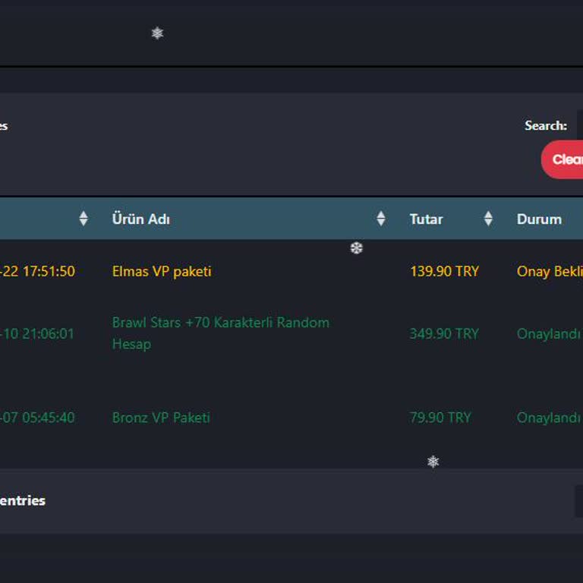Click the Onay Bekliyor status
This screenshot has height=583, width=583.
(x=550, y=271)
